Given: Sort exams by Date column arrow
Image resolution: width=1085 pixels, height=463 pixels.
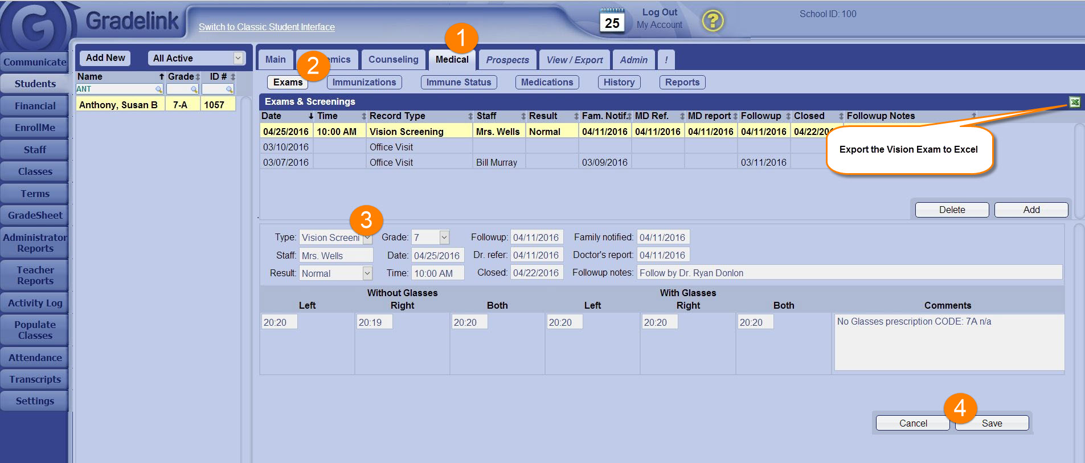Looking at the screenshot, I should pyautogui.click(x=311, y=116).
